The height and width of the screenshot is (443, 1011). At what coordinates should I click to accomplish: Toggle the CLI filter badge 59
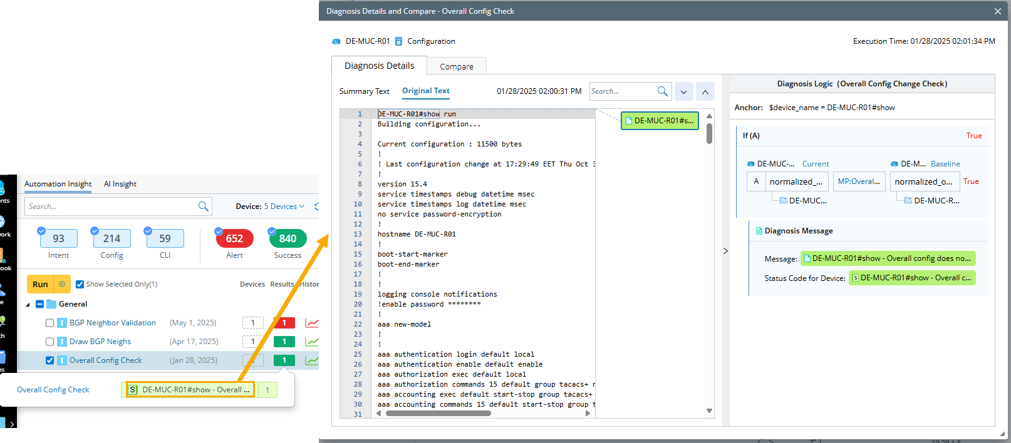coord(165,238)
